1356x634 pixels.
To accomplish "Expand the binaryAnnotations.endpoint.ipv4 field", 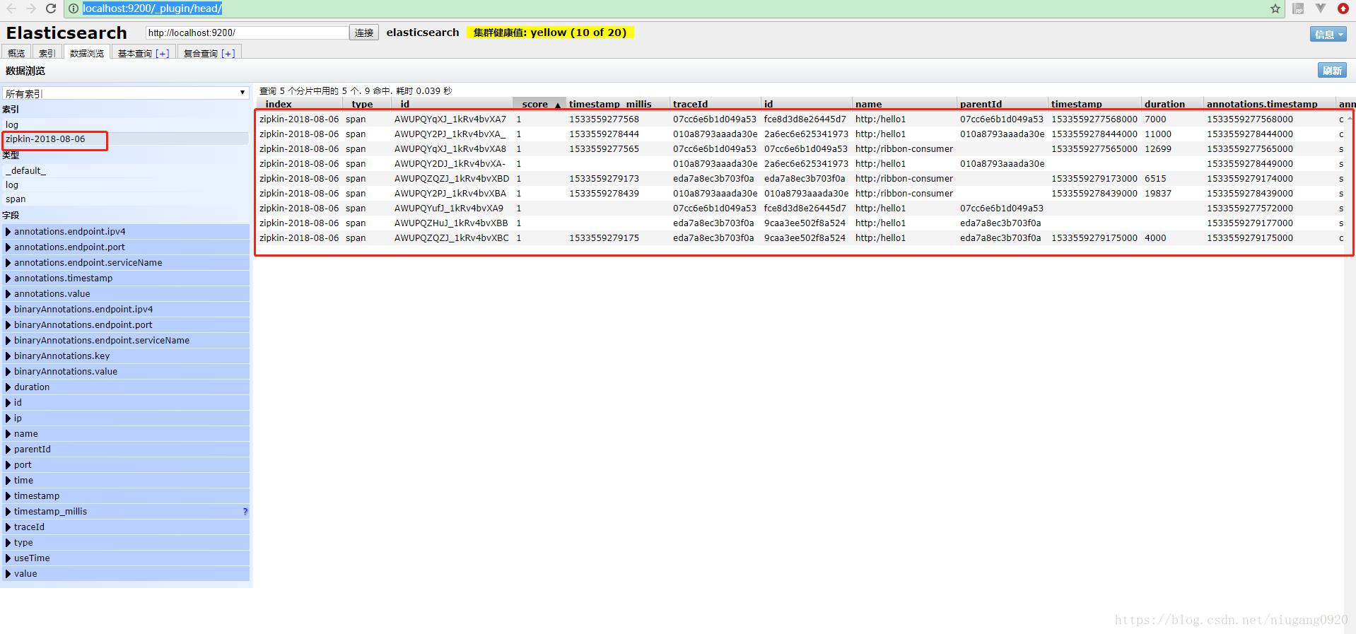I will tap(126, 309).
